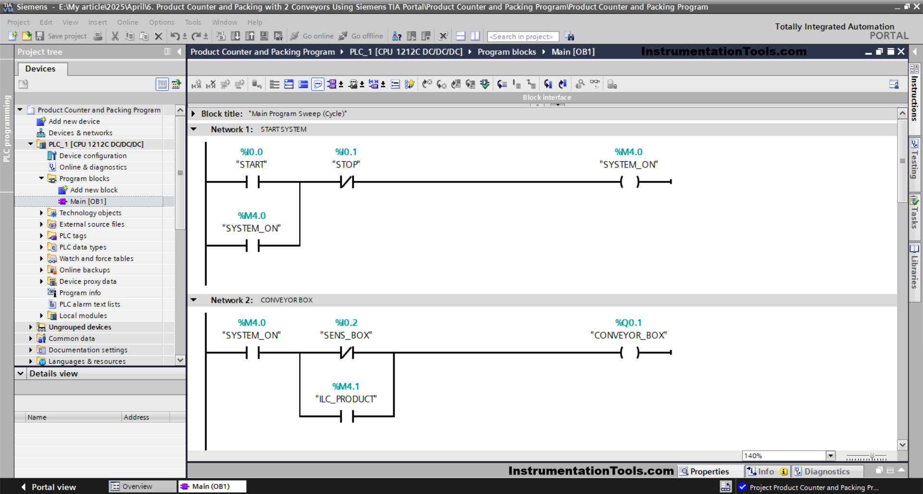Switch to the Overview tab at the bottom

coord(142,486)
